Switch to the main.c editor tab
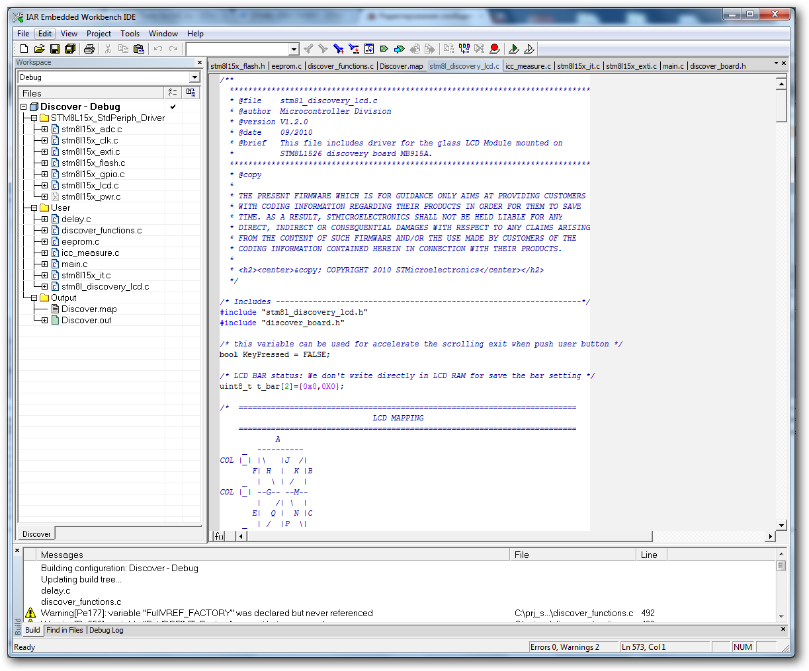 click(x=673, y=66)
